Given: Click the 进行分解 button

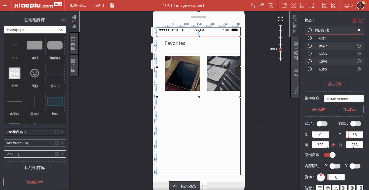Looking at the screenshot, I should point(334,84).
